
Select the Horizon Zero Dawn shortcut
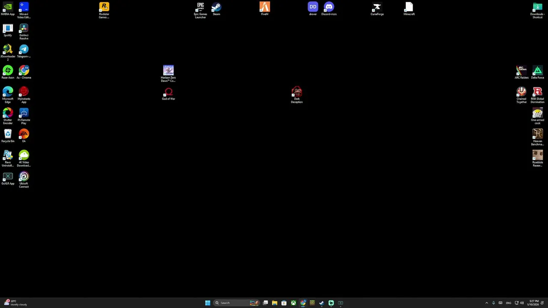pos(168,74)
